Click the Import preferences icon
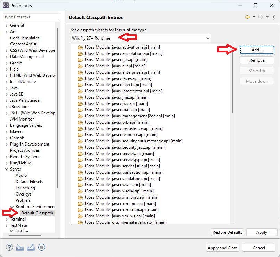This screenshot has height=257, width=280. click(20, 248)
